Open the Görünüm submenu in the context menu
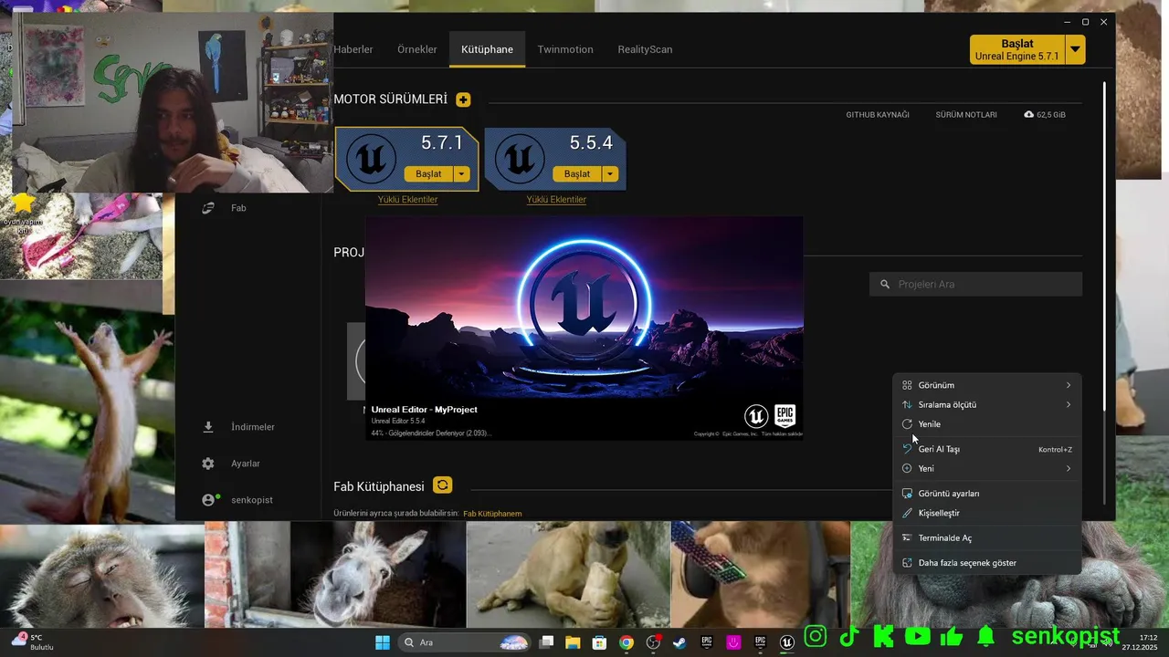 [x=986, y=385]
